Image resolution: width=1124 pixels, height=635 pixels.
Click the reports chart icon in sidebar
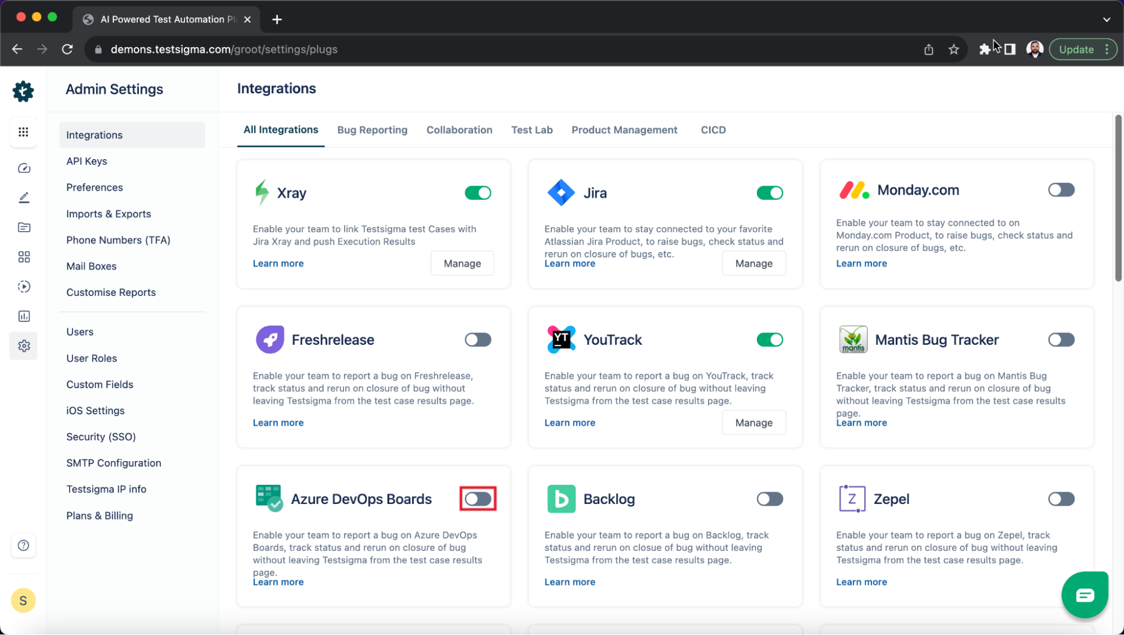point(24,316)
